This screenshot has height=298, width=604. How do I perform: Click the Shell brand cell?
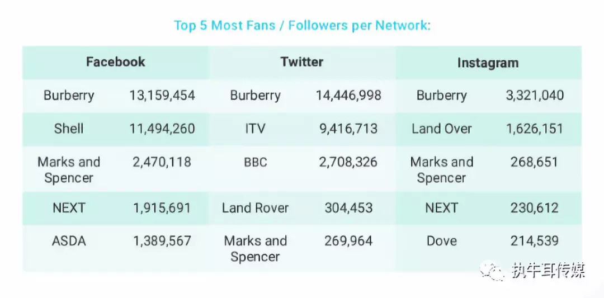tap(69, 129)
